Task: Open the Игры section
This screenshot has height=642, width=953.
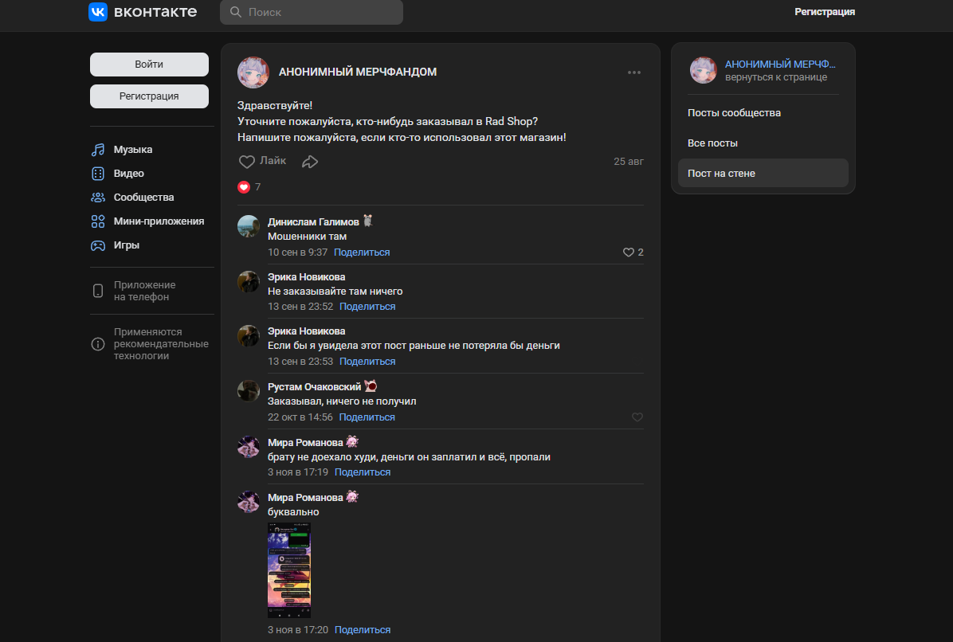Action: click(x=126, y=245)
